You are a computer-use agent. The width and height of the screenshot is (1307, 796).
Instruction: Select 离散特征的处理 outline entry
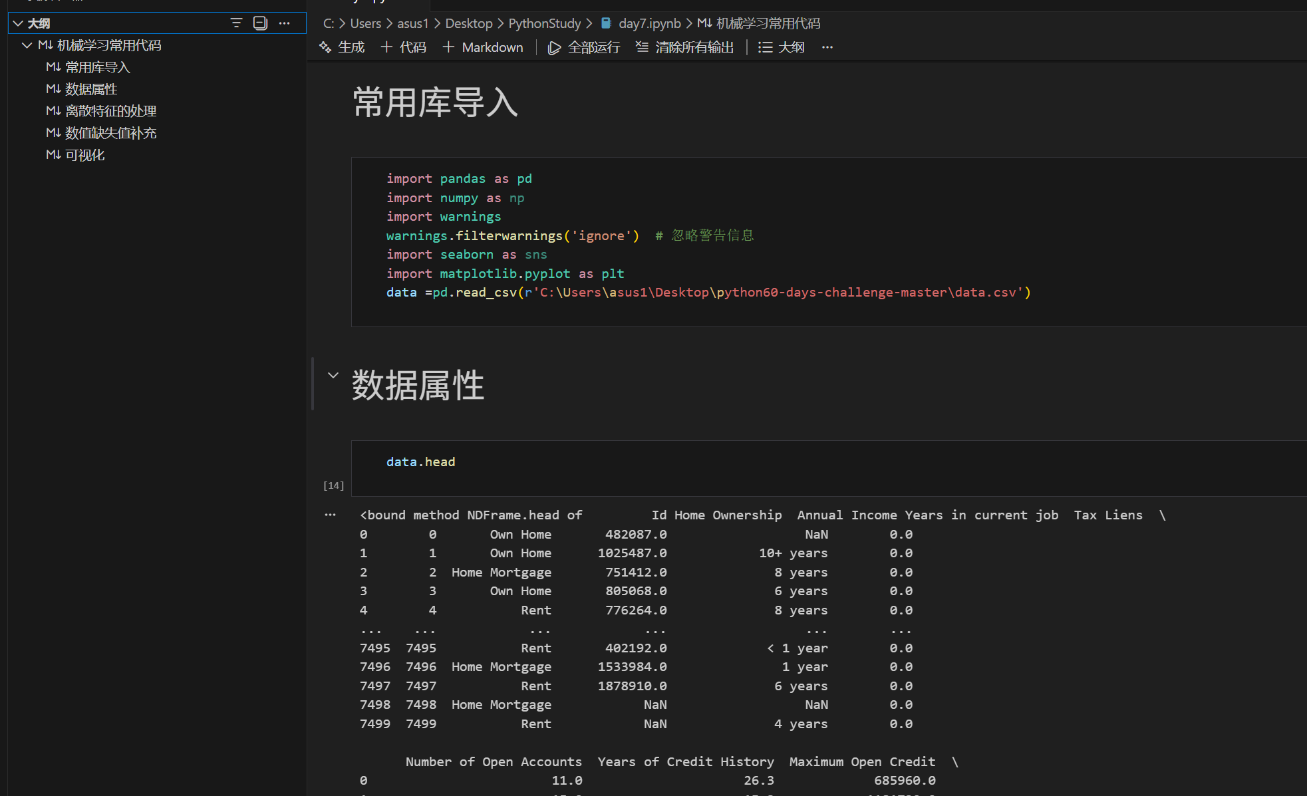click(111, 110)
